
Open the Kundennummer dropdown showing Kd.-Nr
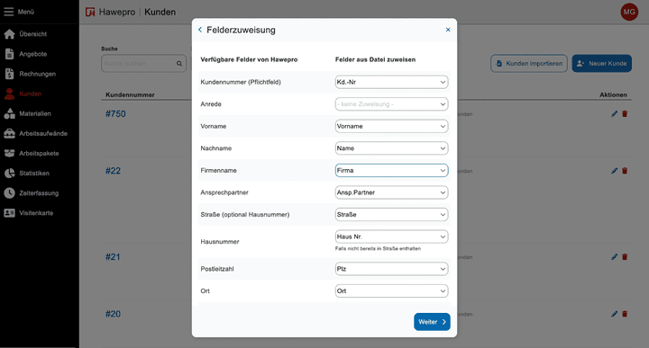click(391, 82)
